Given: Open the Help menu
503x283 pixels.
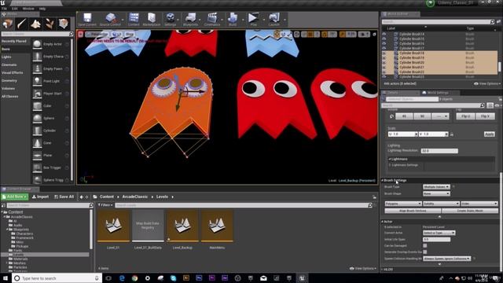Looking at the screenshot, I should pyautogui.click(x=42, y=9).
